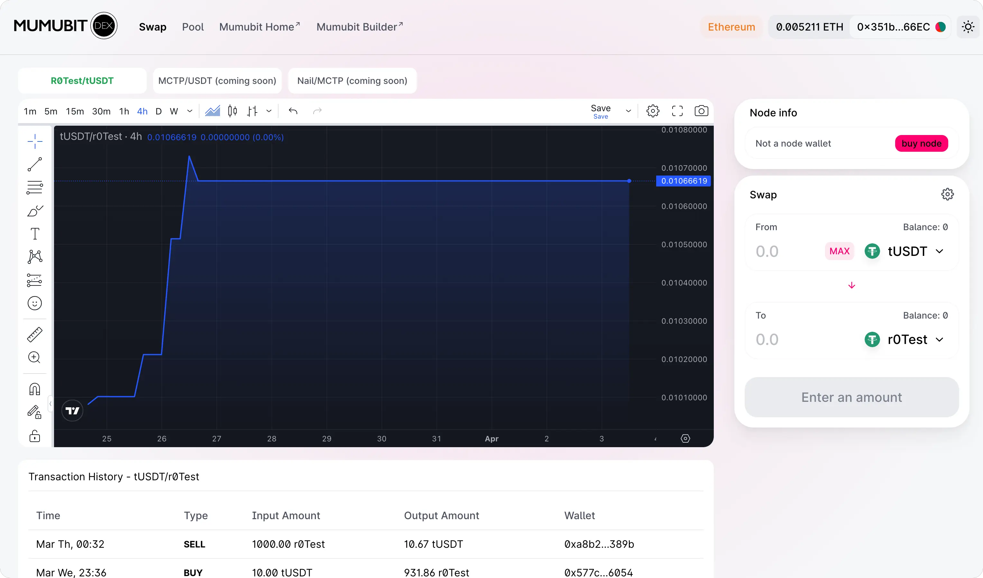This screenshot has width=983, height=578.
Task: Toggle light/dark theme sun button
Action: pos(968,27)
